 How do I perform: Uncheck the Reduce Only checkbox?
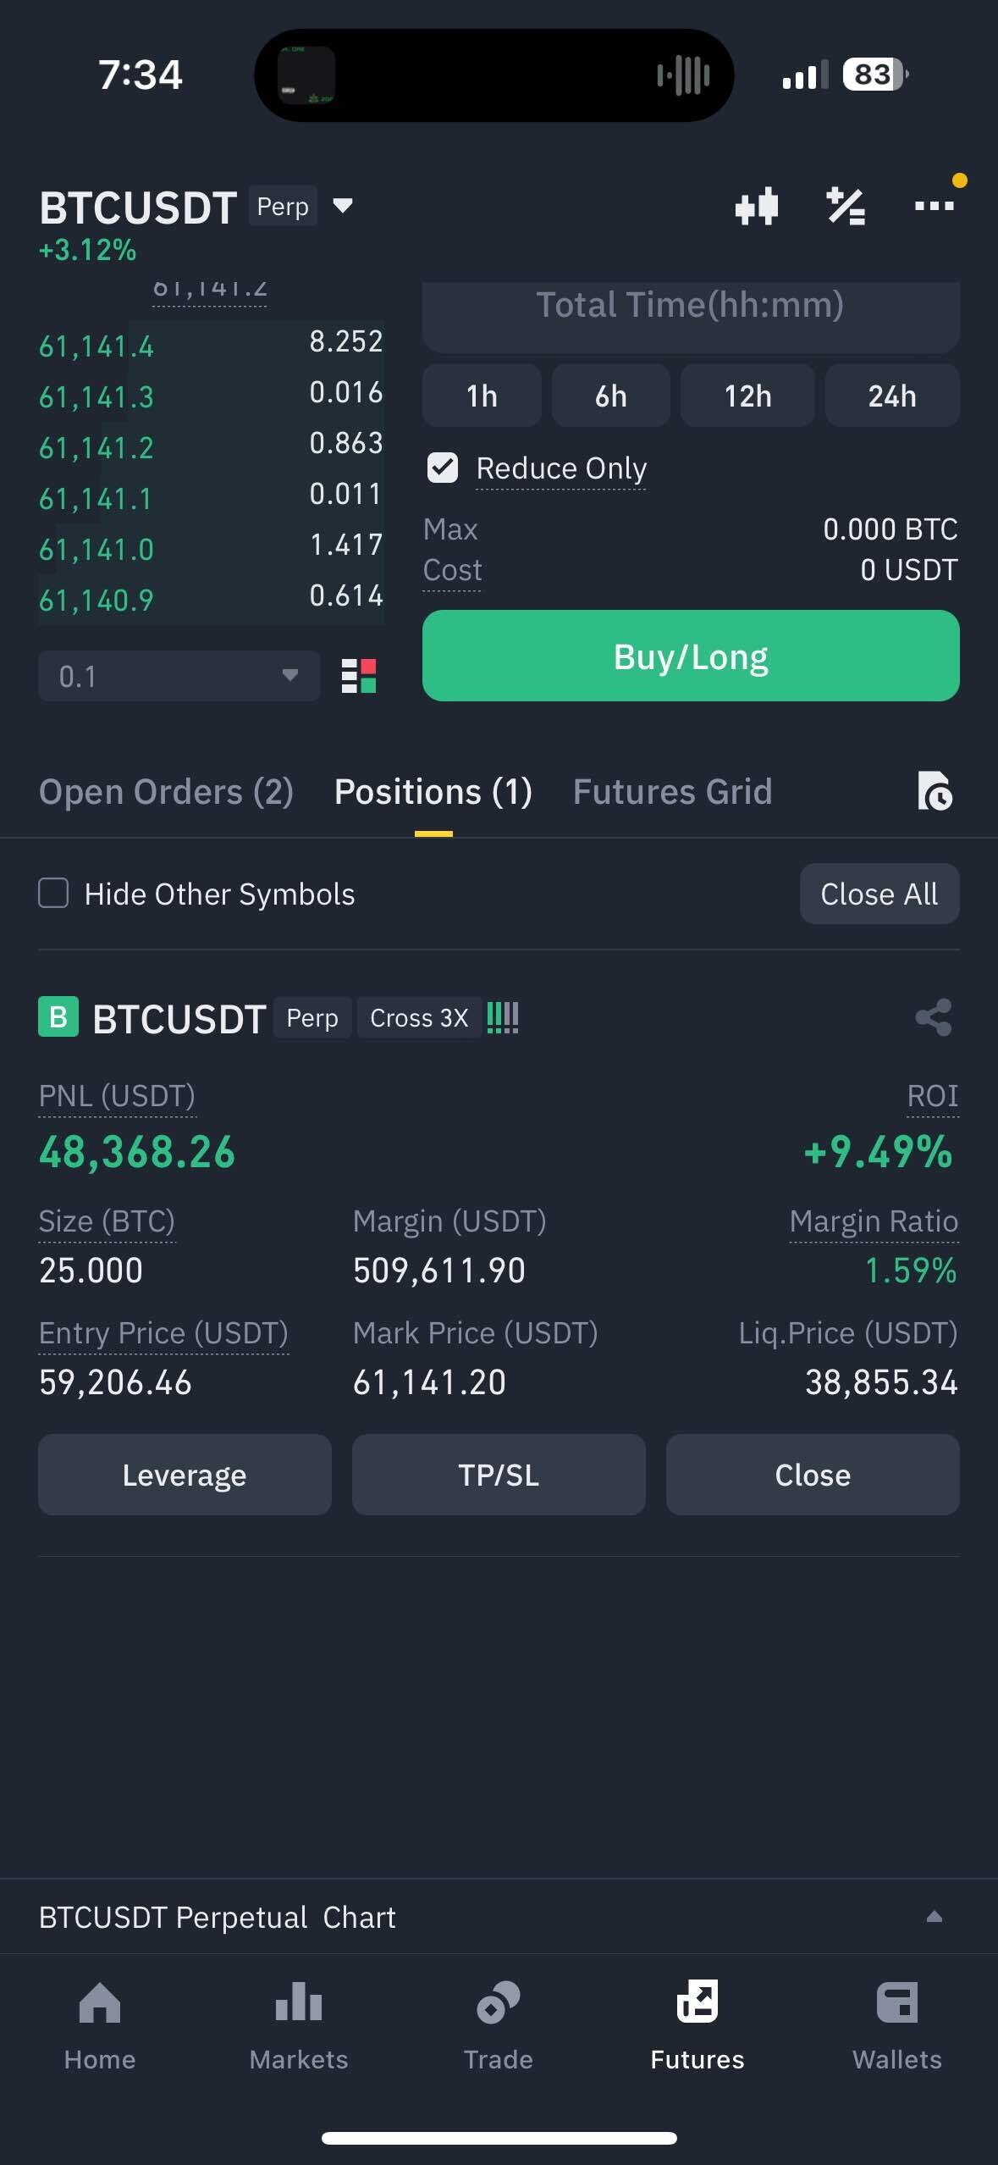click(443, 468)
